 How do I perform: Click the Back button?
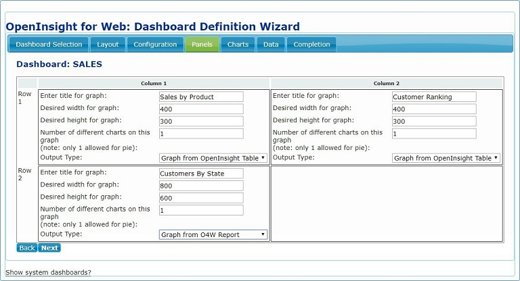27,248
